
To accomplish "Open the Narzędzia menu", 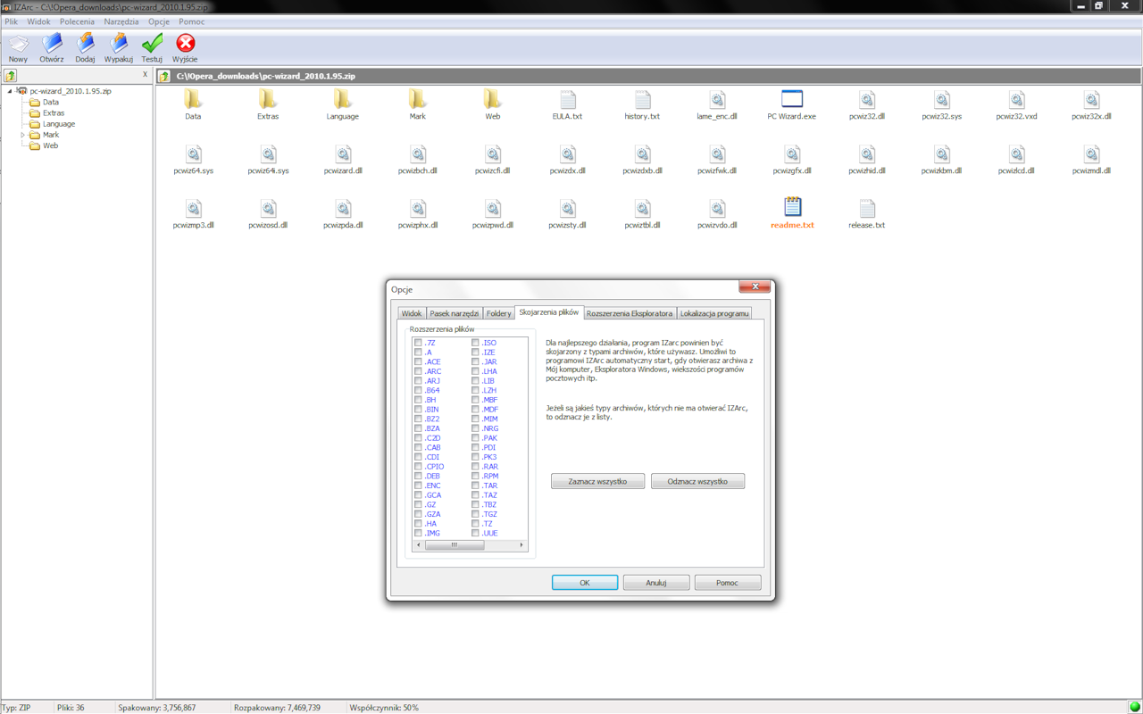I will click(121, 21).
